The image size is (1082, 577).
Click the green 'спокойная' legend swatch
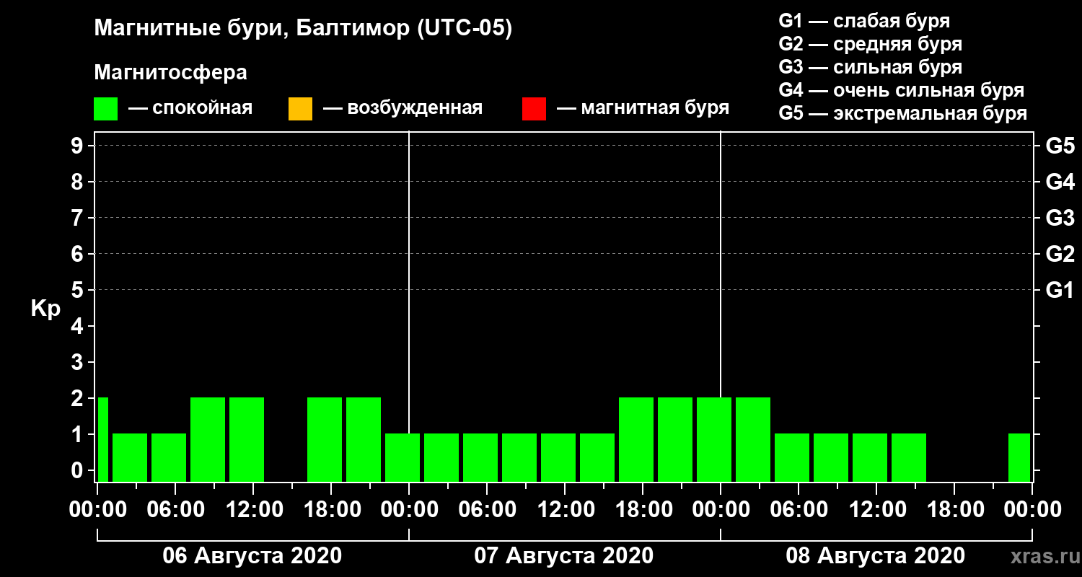point(106,109)
